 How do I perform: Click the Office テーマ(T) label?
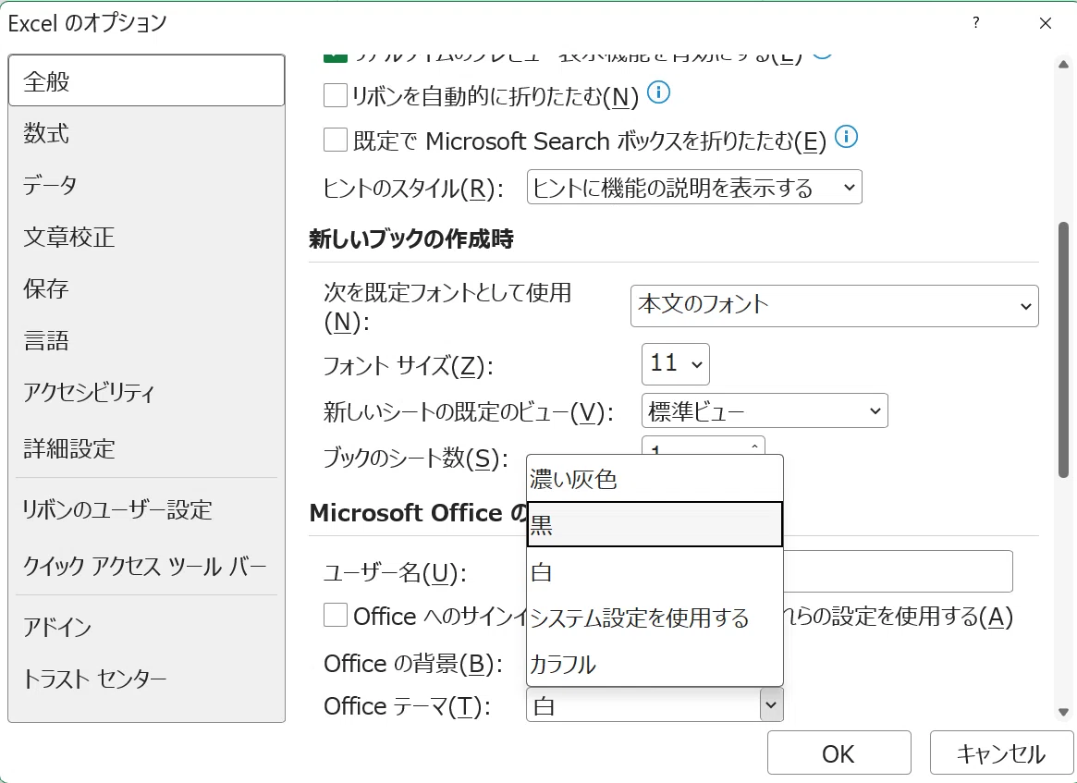click(407, 706)
